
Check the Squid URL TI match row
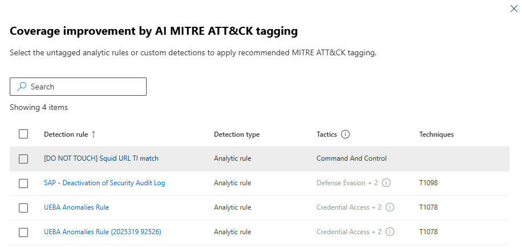[23, 159]
